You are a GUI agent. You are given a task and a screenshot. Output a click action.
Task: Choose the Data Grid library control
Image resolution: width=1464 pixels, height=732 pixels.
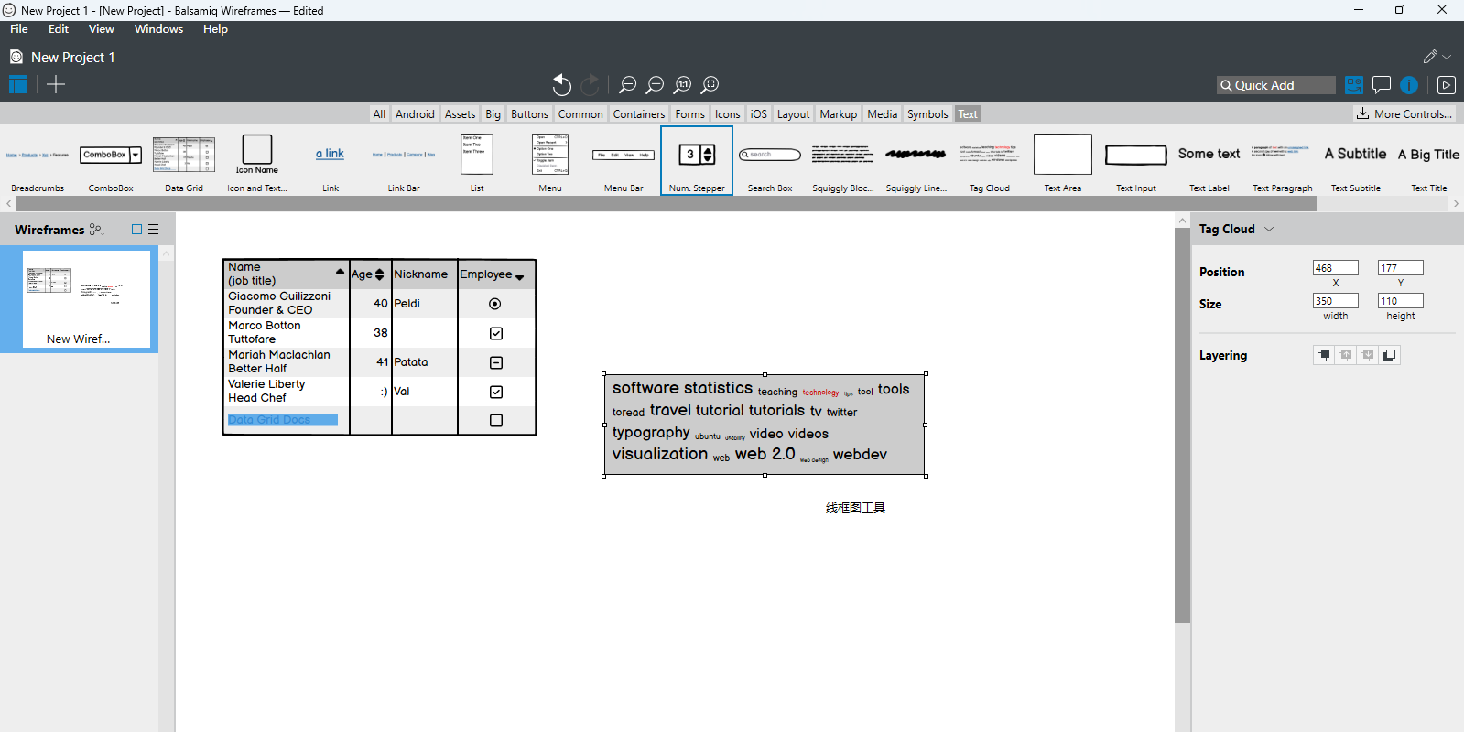[x=184, y=161]
